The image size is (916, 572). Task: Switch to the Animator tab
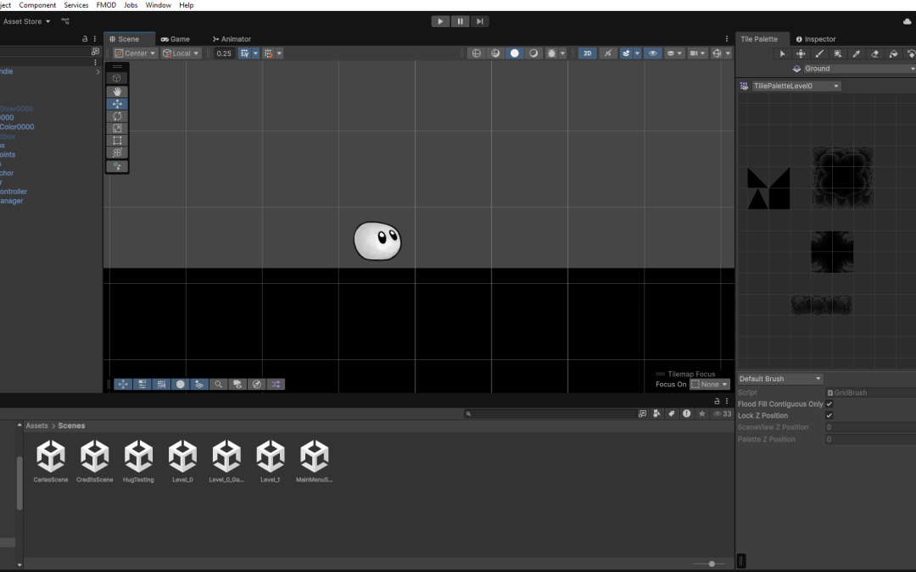(x=232, y=39)
